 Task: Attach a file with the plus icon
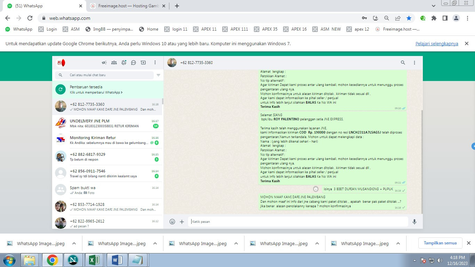pos(182,221)
